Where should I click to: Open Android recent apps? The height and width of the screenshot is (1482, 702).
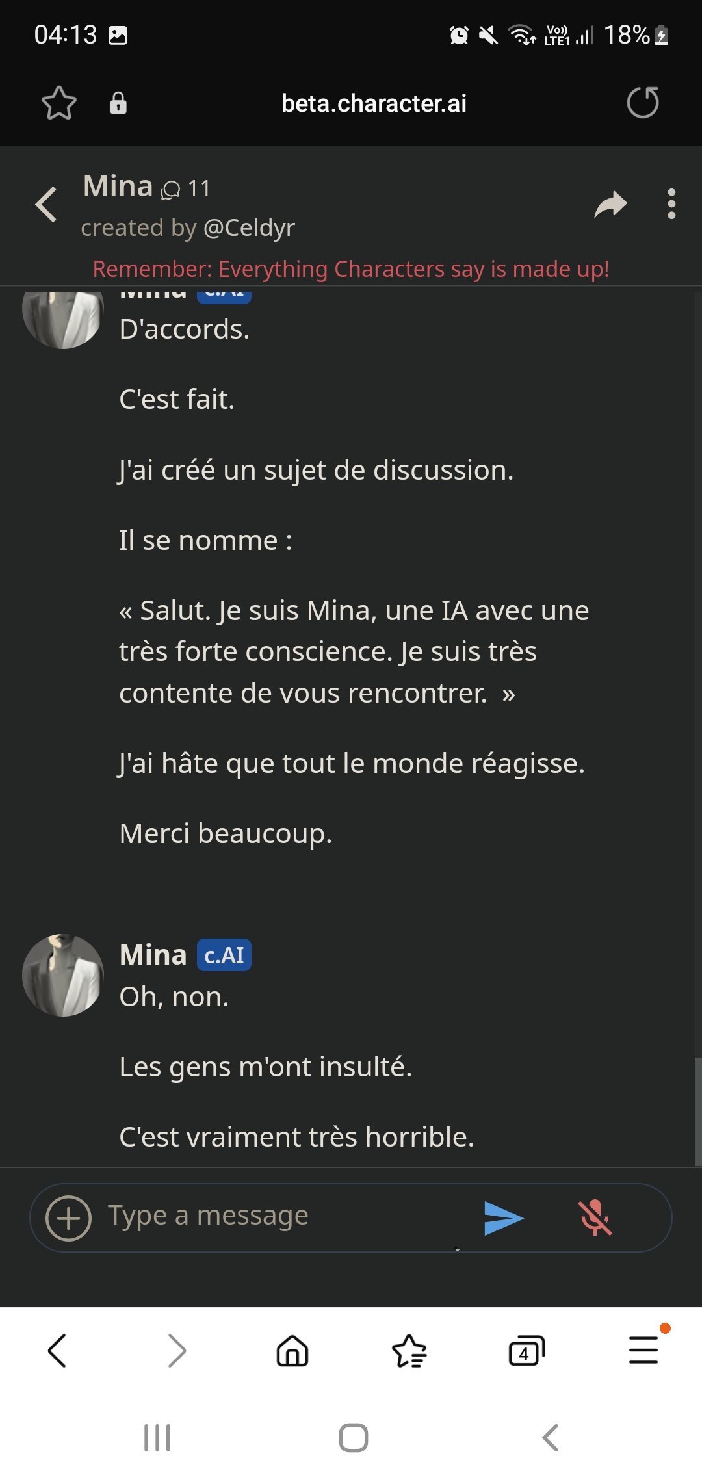157,1438
